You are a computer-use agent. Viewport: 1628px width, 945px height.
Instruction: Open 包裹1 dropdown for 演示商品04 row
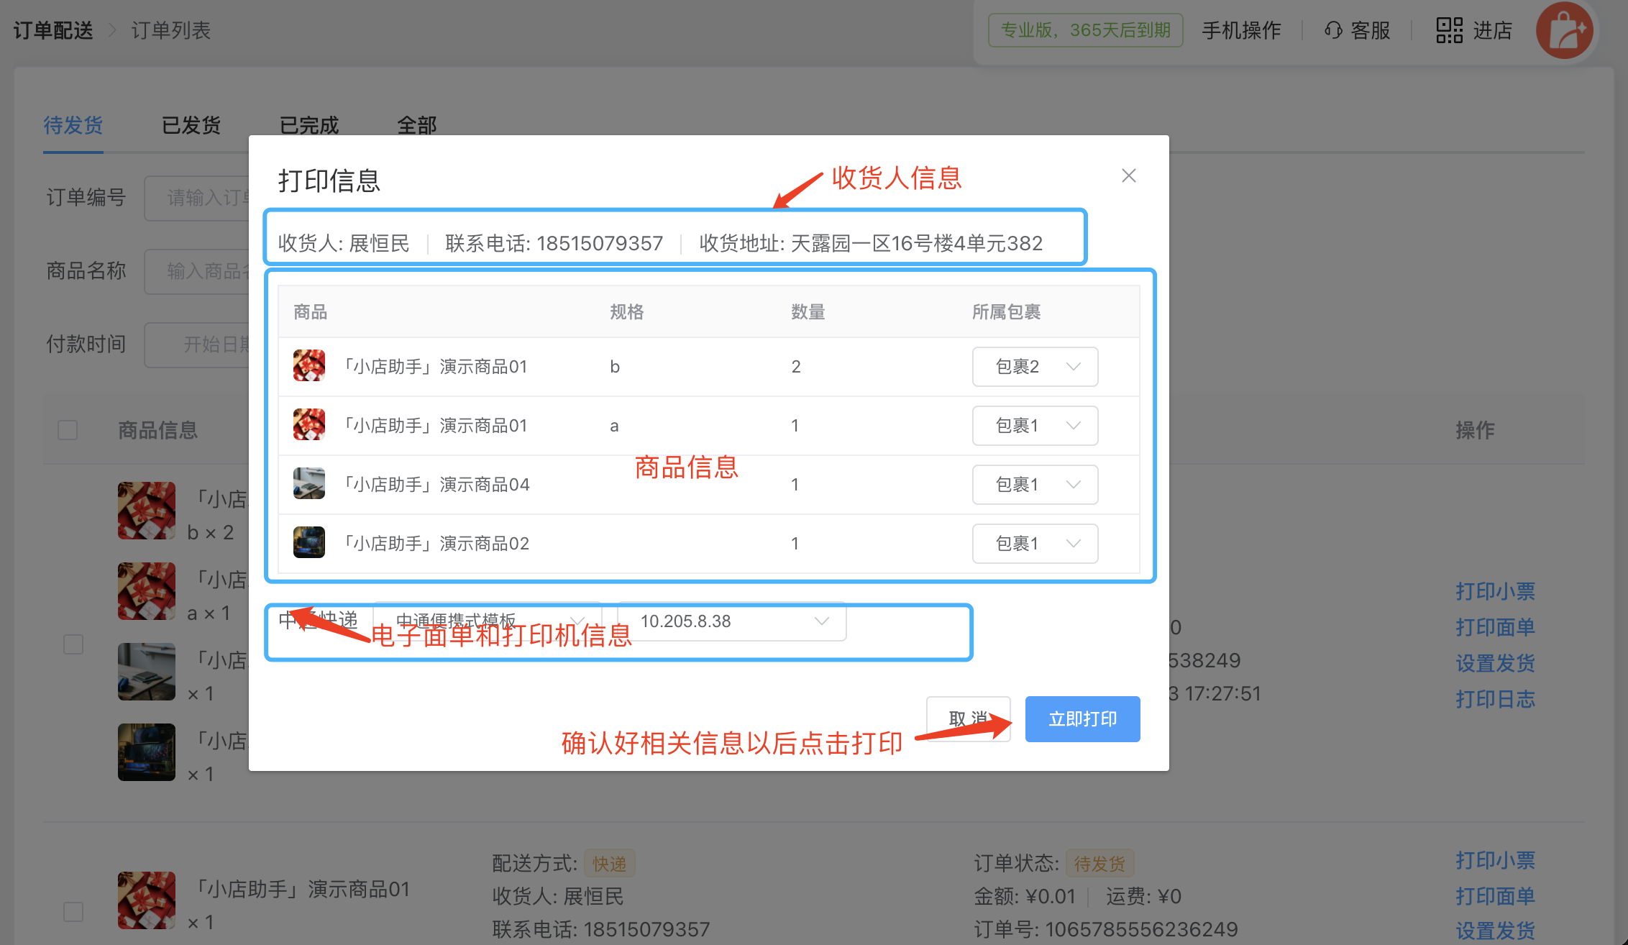point(1035,485)
